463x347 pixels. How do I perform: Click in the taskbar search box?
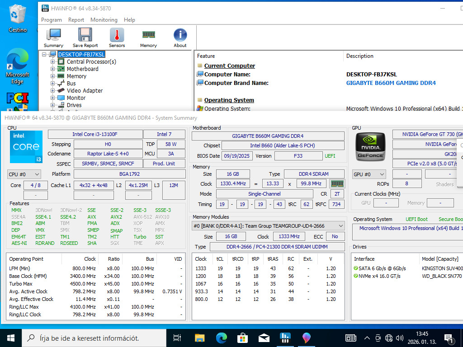tap(94, 338)
